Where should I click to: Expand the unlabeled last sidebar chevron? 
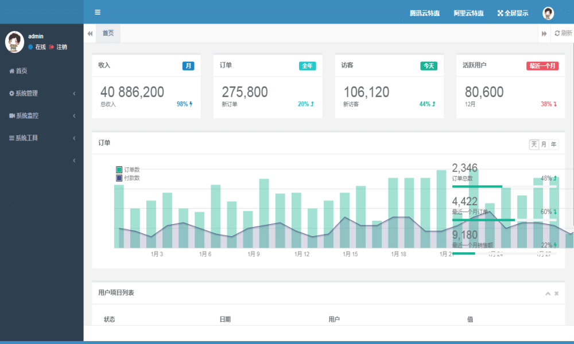pyautogui.click(x=74, y=161)
